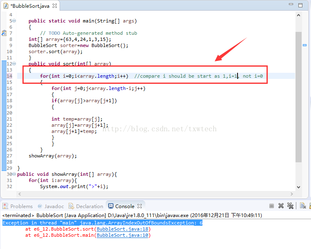This screenshot has height=249, width=311.
Task: Click 'if(array[j]>array[j+1])' on line 18
Action: coord(84,101)
